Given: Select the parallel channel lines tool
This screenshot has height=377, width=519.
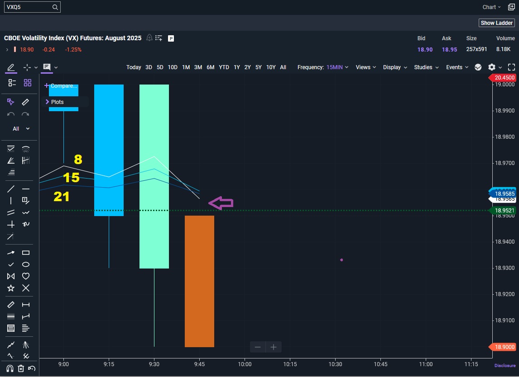Looking at the screenshot, I should click(x=10, y=212).
